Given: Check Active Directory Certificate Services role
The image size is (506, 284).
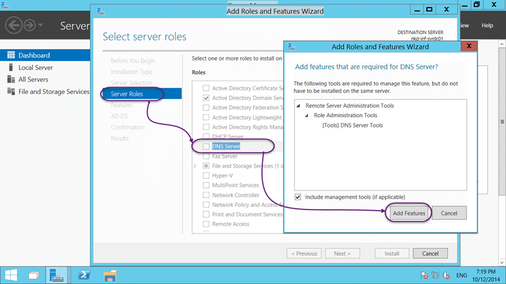Looking at the screenshot, I should click(x=206, y=88).
